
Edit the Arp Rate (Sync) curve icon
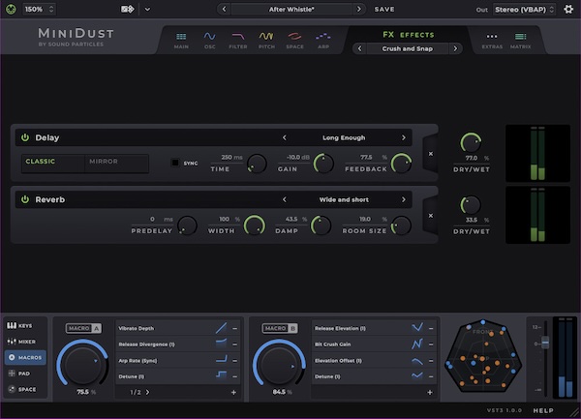[221, 360]
